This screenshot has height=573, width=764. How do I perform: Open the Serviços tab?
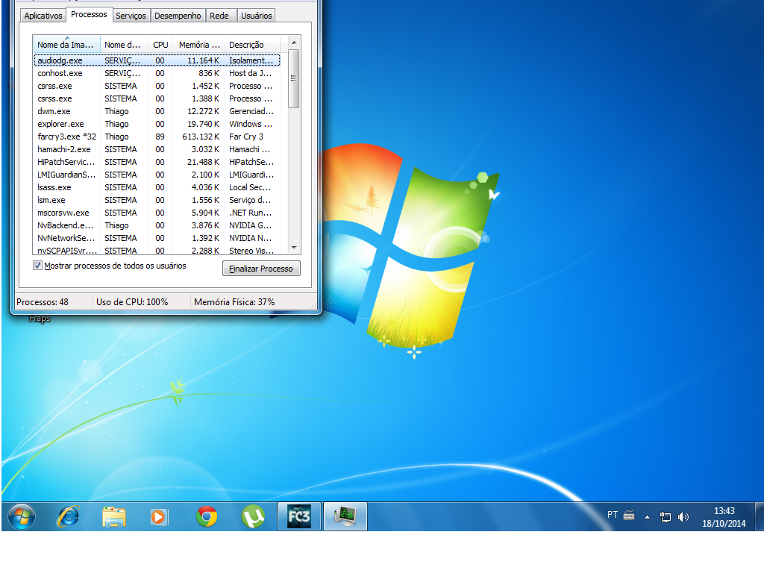pyautogui.click(x=131, y=16)
